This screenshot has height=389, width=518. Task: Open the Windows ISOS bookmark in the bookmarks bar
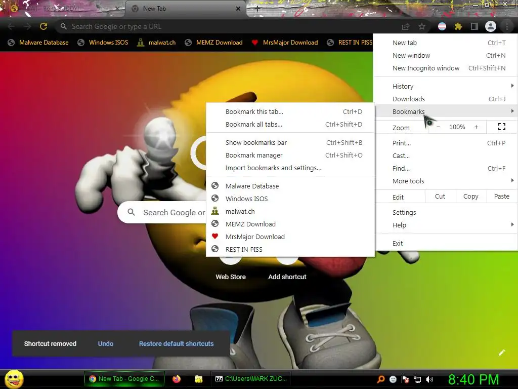(103, 43)
